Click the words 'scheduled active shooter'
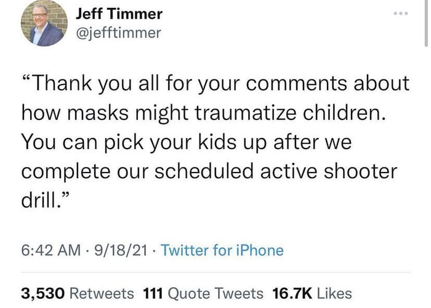The image size is (431, 308). click(x=276, y=172)
